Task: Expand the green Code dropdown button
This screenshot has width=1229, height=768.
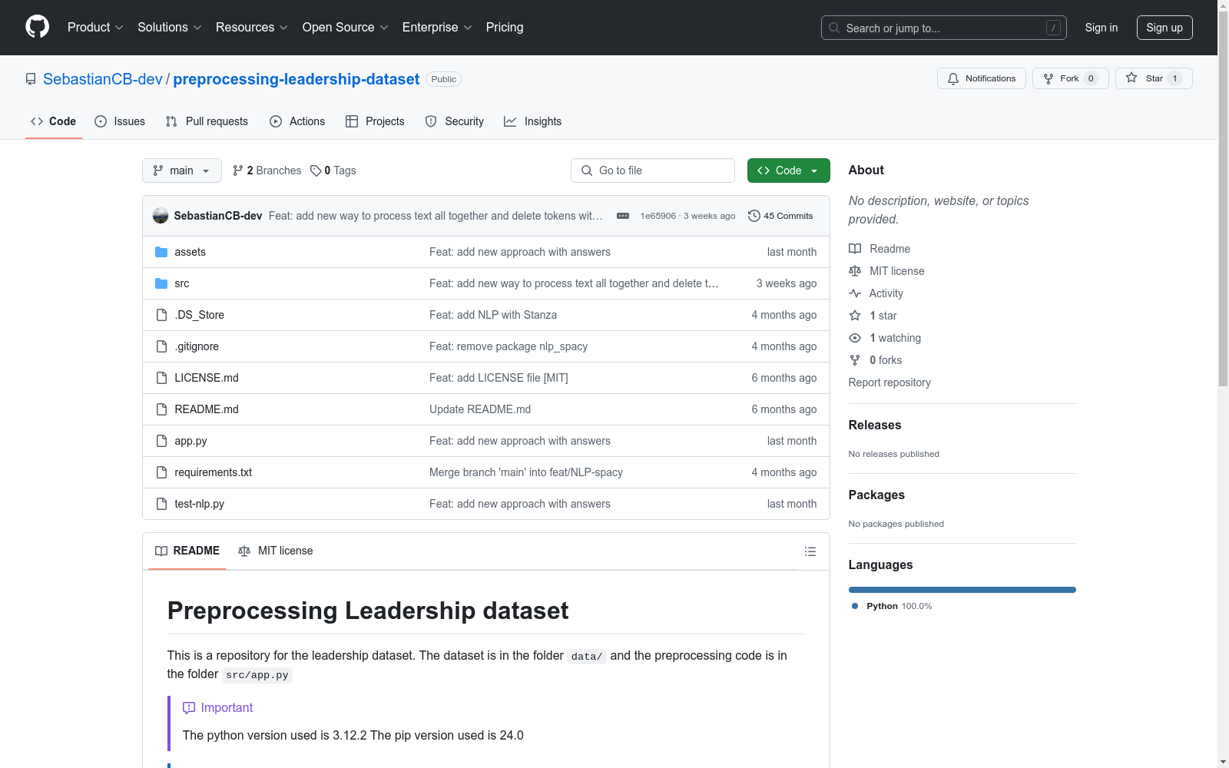Action: pos(788,170)
